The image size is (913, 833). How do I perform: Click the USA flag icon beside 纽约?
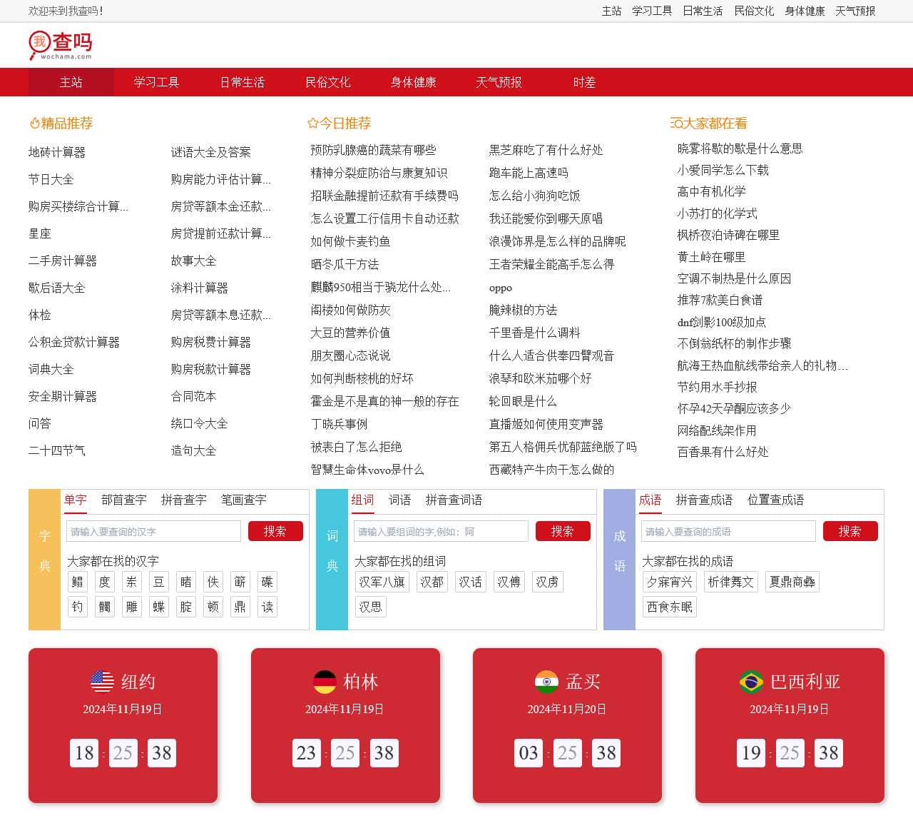point(102,682)
